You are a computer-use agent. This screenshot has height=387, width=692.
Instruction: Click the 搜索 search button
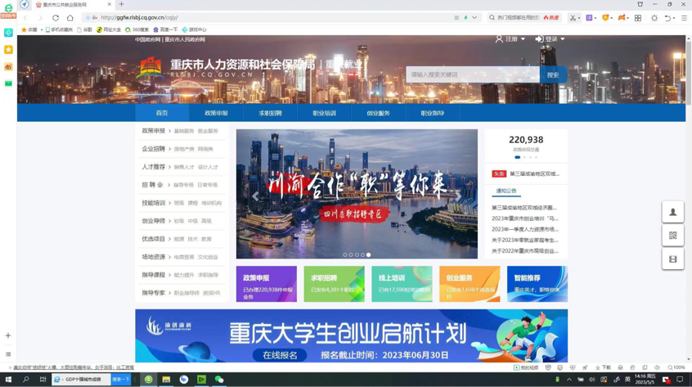pyautogui.click(x=553, y=74)
